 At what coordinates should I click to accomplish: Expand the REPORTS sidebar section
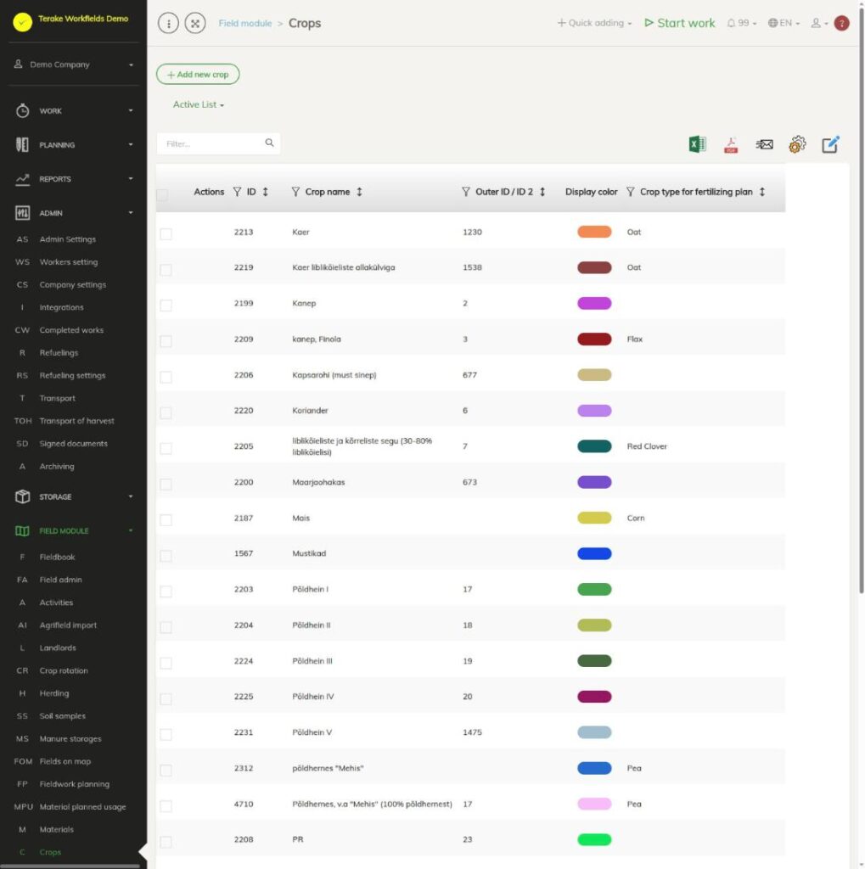(x=73, y=179)
